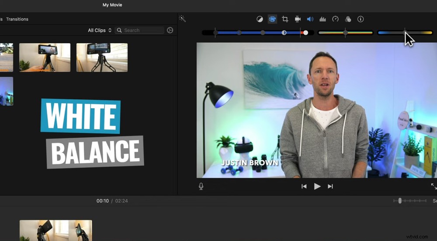This screenshot has width=437, height=241.
Task: Open the Stabilization camera tool
Action: tap(298, 19)
